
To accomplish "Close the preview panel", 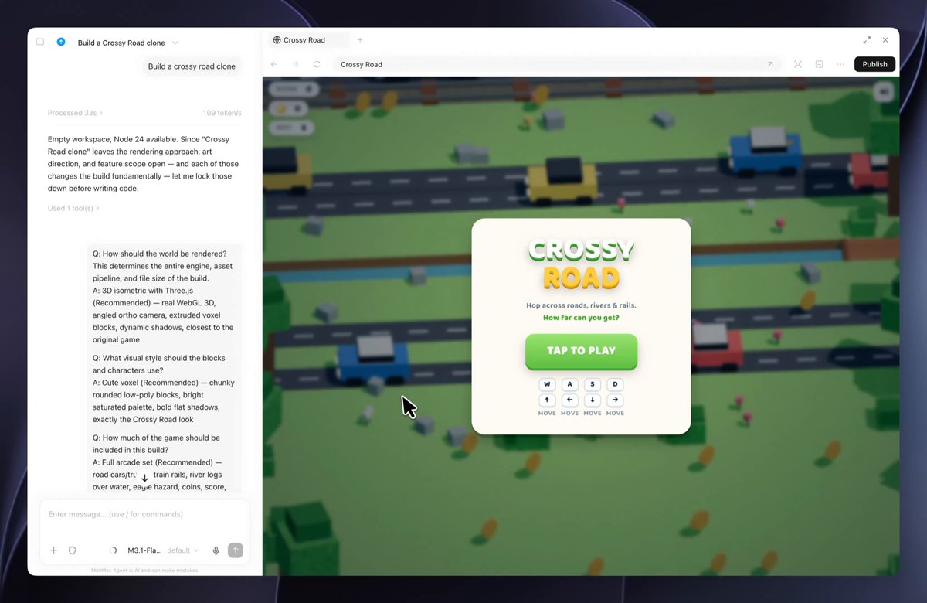I will point(885,40).
